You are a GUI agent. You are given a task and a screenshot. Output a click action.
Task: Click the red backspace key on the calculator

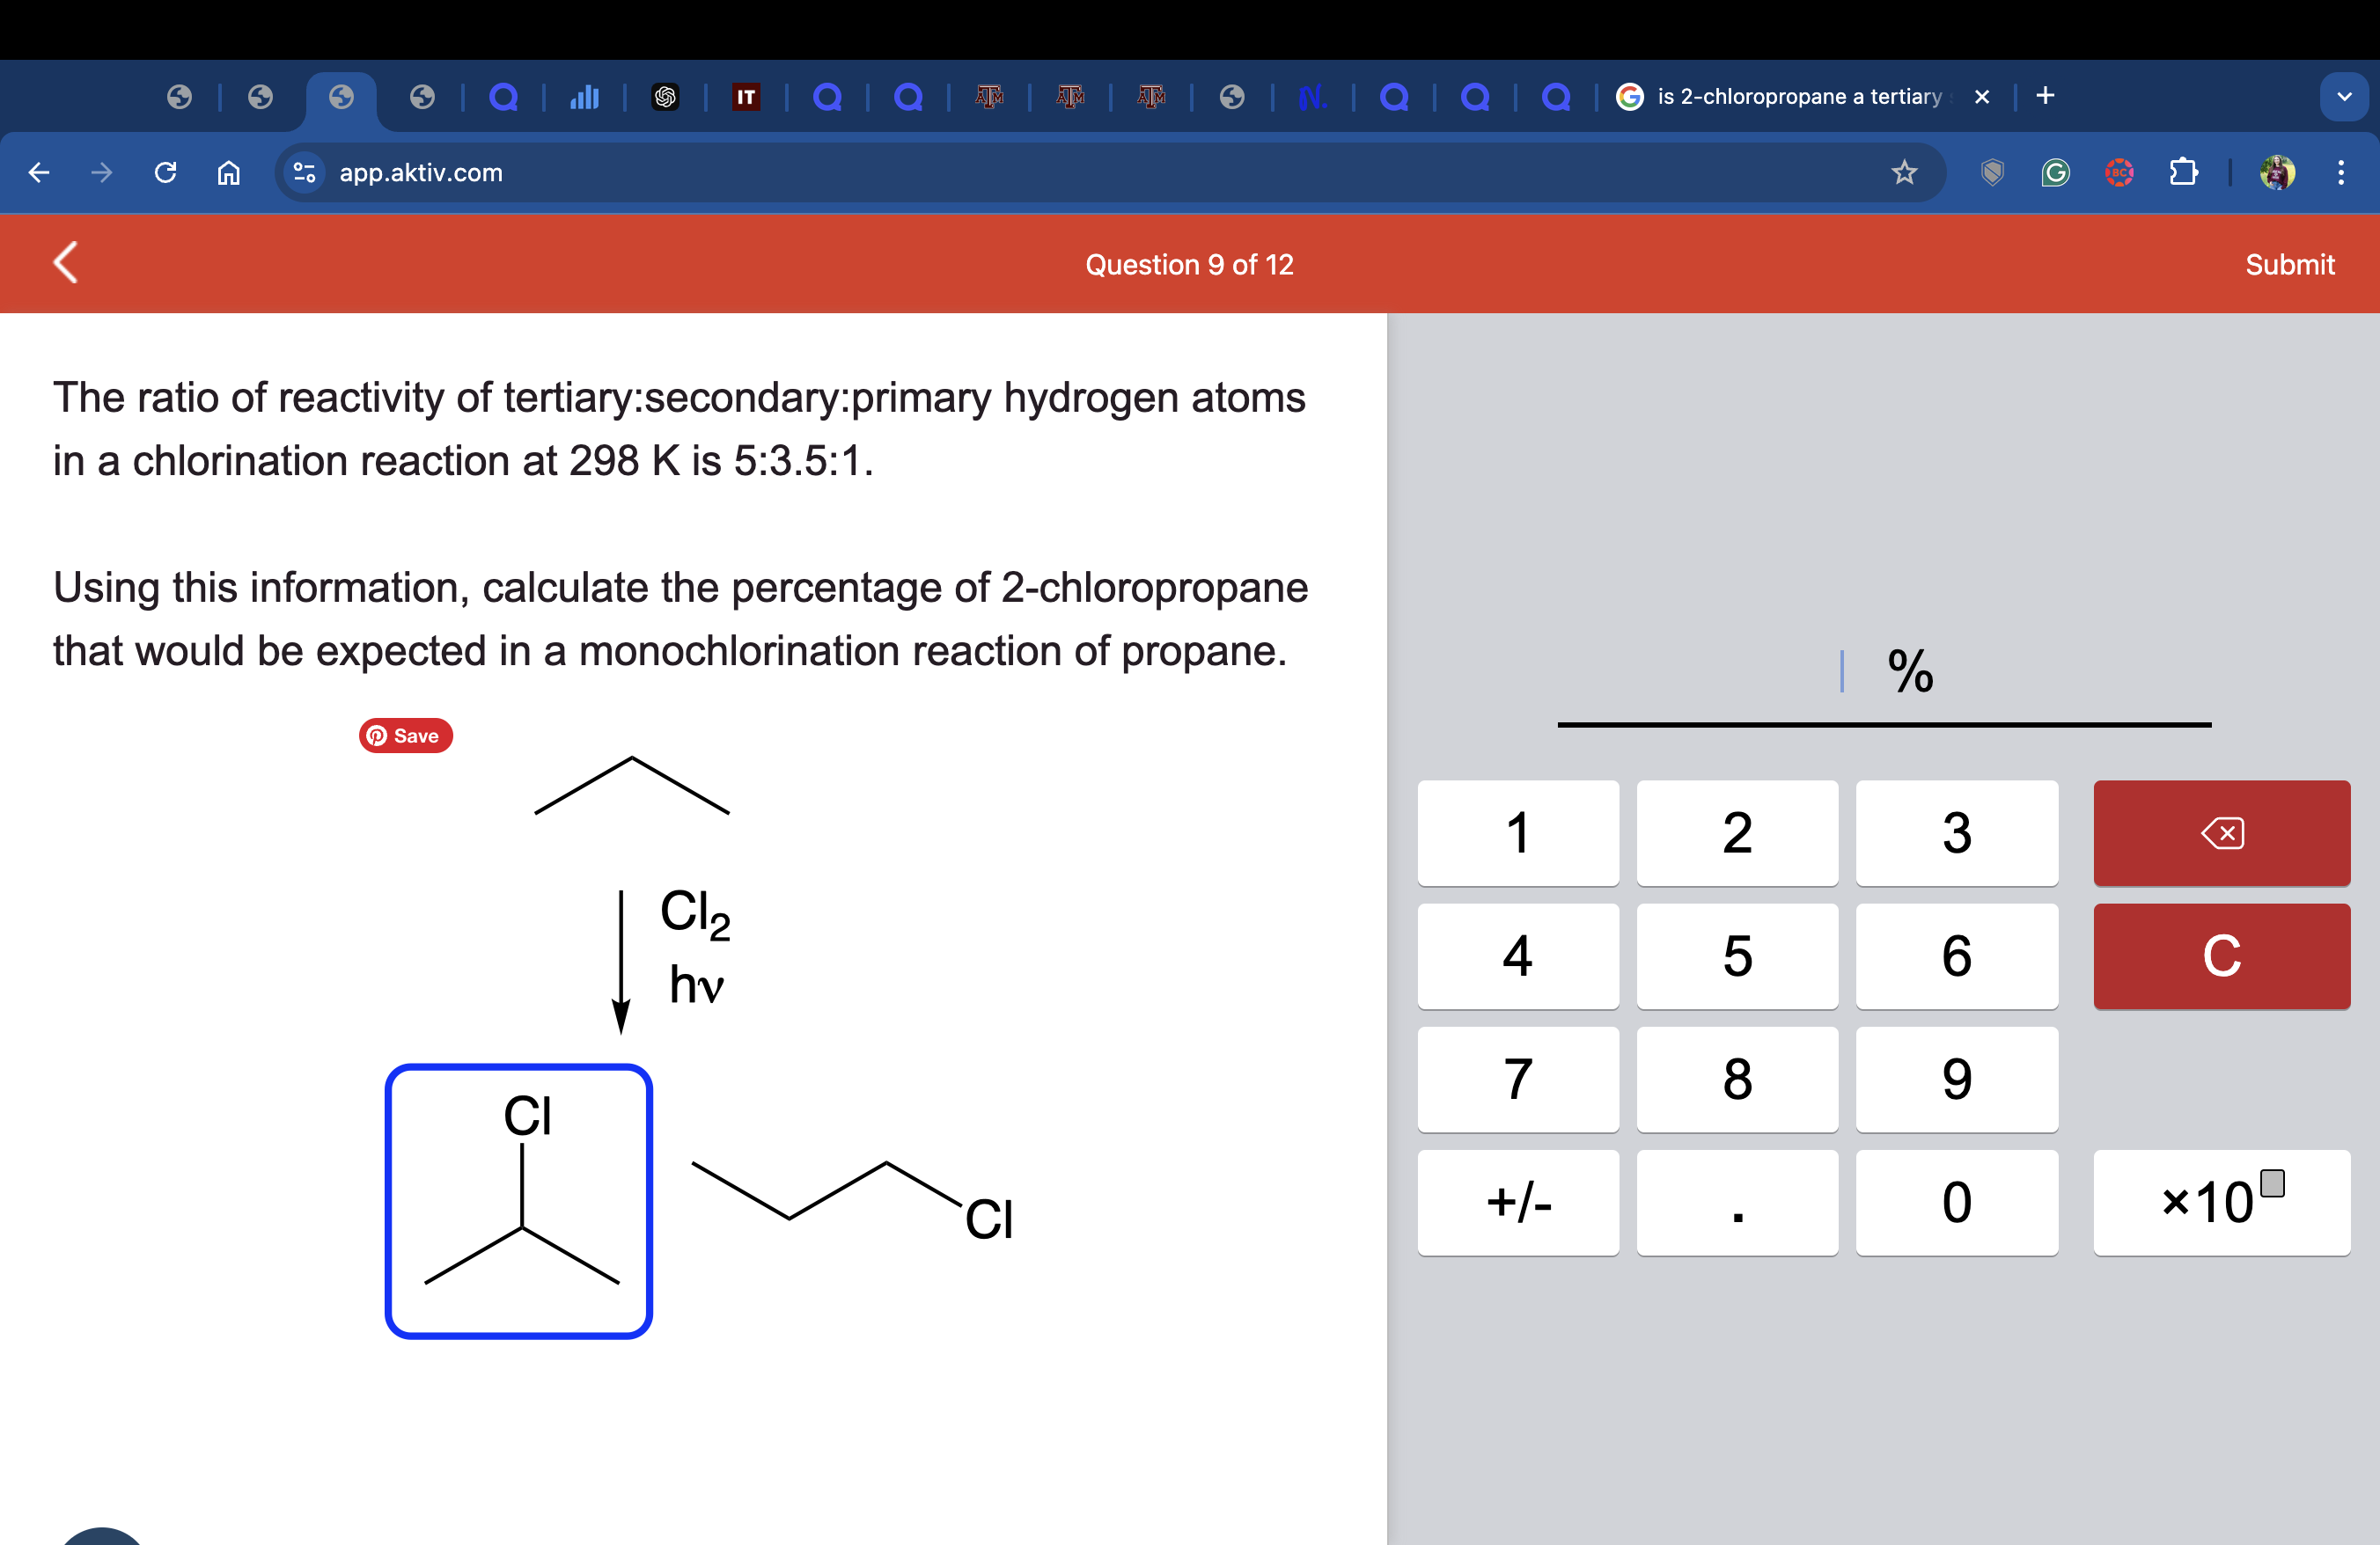[x=2222, y=832]
